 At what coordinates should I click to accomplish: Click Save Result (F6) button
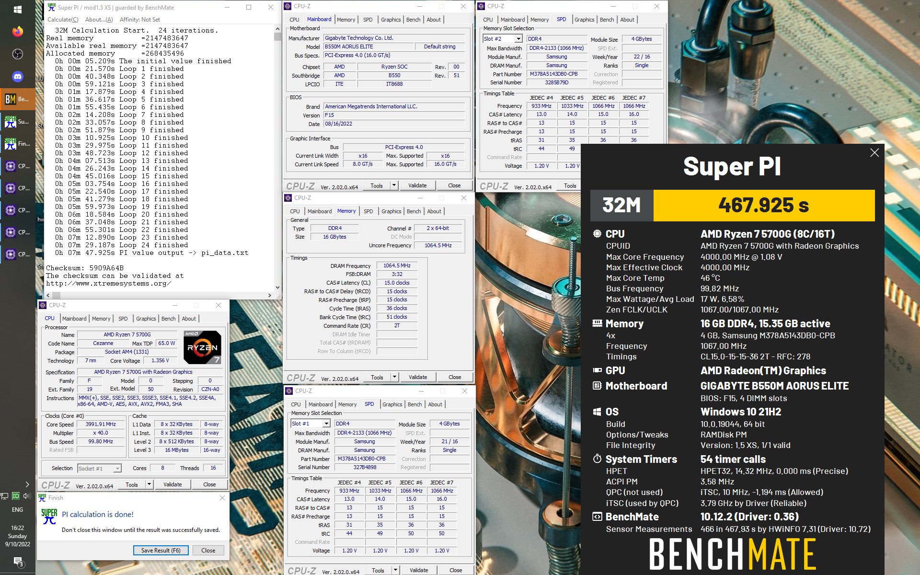[161, 551]
